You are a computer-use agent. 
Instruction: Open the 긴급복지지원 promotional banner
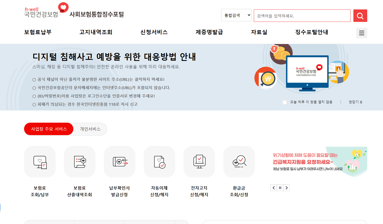(319, 162)
